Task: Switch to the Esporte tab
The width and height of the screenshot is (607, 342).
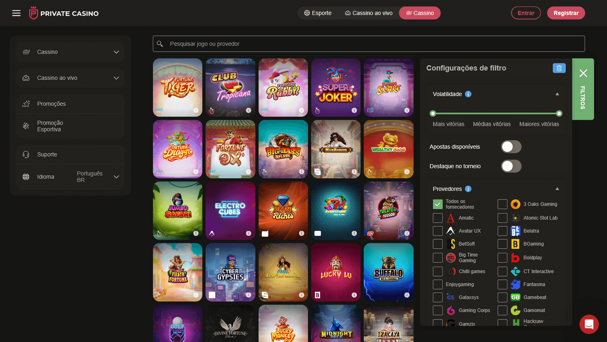Action: point(318,13)
